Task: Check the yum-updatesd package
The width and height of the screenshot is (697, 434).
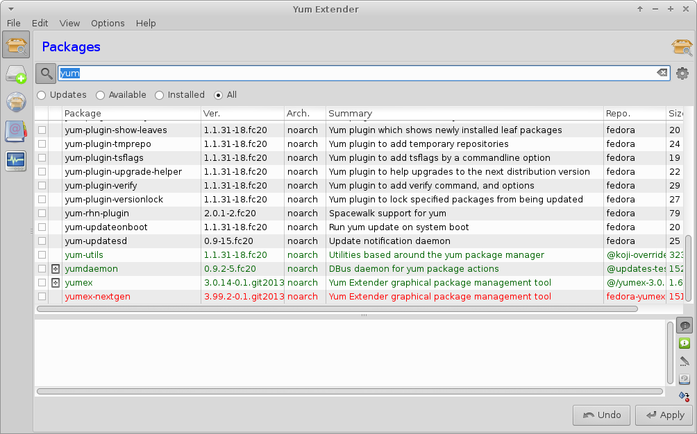Action: coord(42,241)
